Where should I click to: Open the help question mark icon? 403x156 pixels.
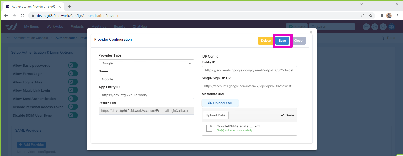(375, 27)
